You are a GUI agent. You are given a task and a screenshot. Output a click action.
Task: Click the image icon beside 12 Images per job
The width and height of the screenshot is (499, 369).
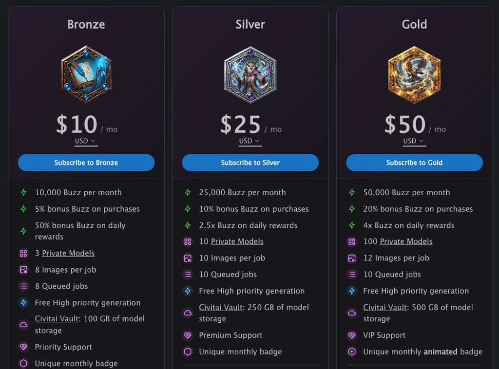(352, 258)
